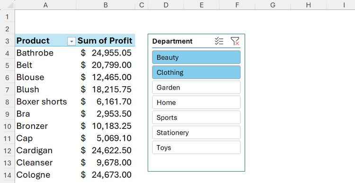Select column B header

[106, 5]
